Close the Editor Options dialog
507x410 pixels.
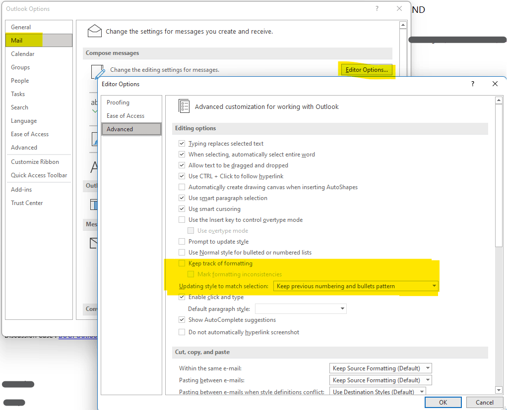[495, 84]
